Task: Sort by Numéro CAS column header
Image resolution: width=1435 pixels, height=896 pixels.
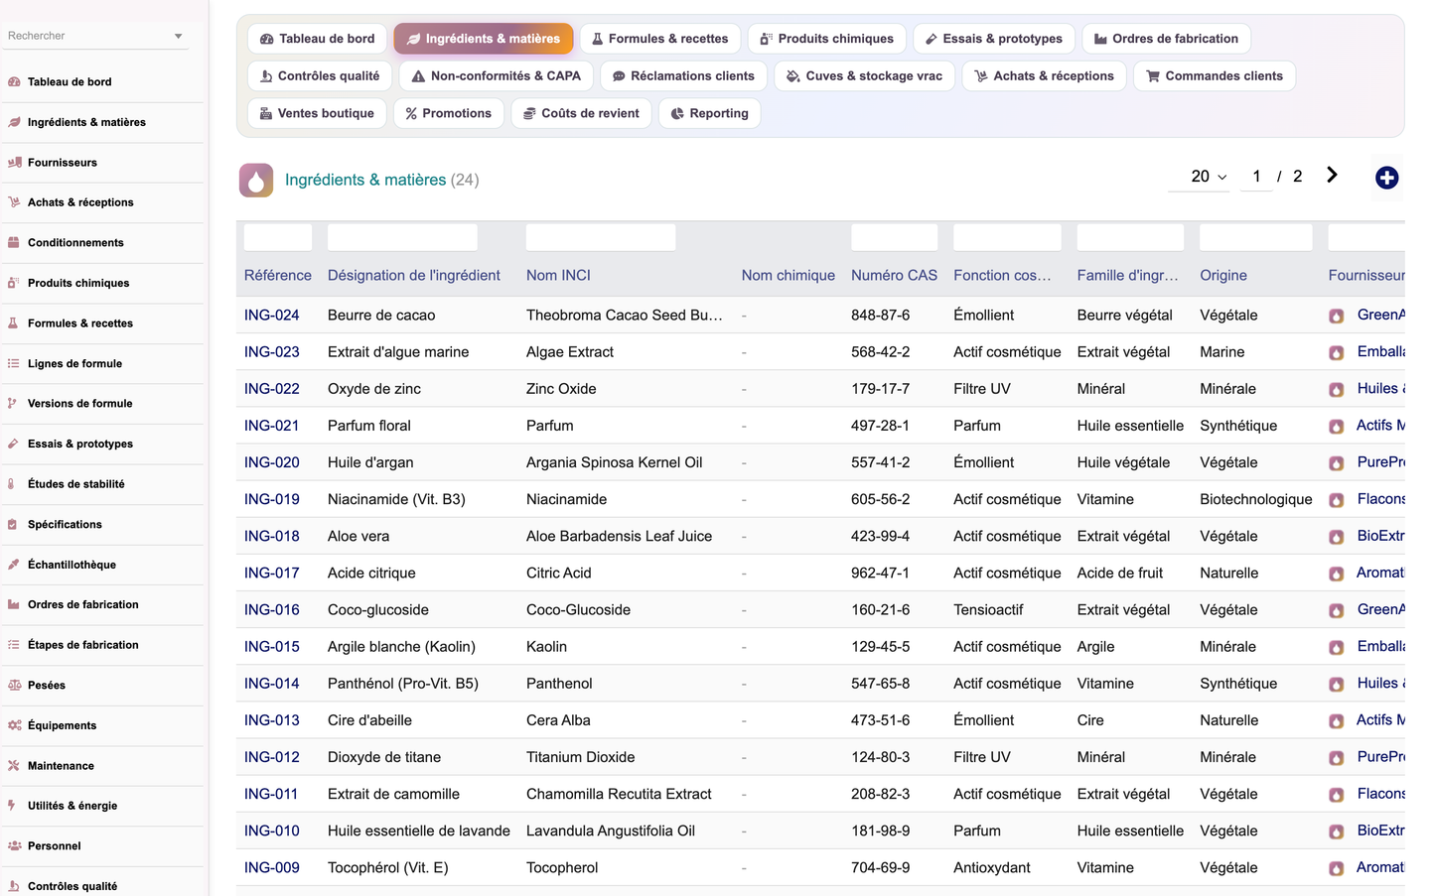Action: coord(894,276)
